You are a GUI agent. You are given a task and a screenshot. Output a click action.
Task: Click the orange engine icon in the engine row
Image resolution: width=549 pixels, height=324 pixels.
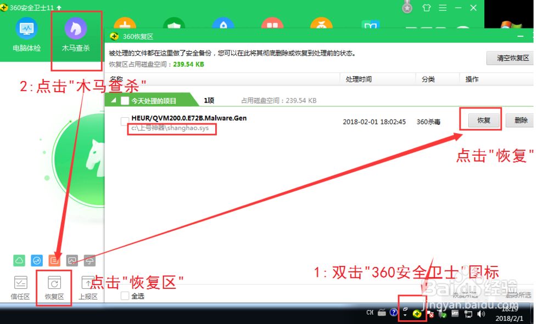pyautogui.click(x=54, y=260)
